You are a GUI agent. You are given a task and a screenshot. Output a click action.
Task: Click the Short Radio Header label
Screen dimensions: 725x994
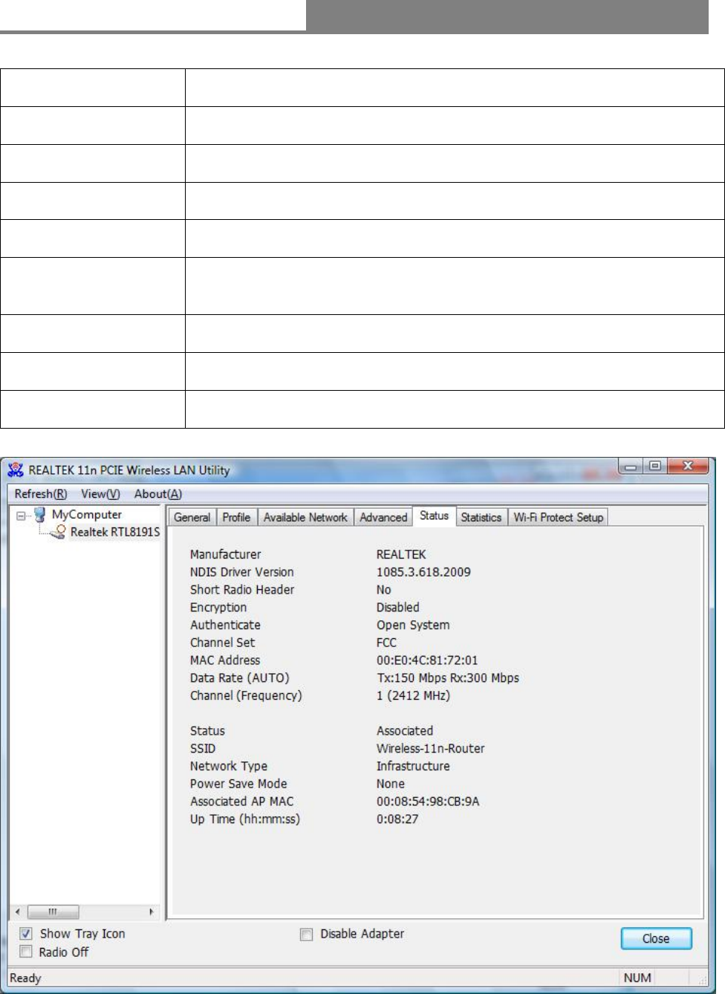click(x=242, y=590)
